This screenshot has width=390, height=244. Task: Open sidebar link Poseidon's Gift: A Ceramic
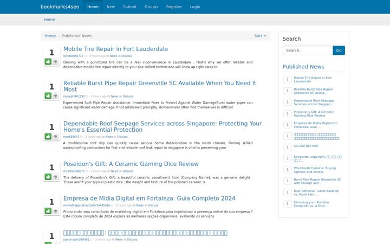(314, 114)
